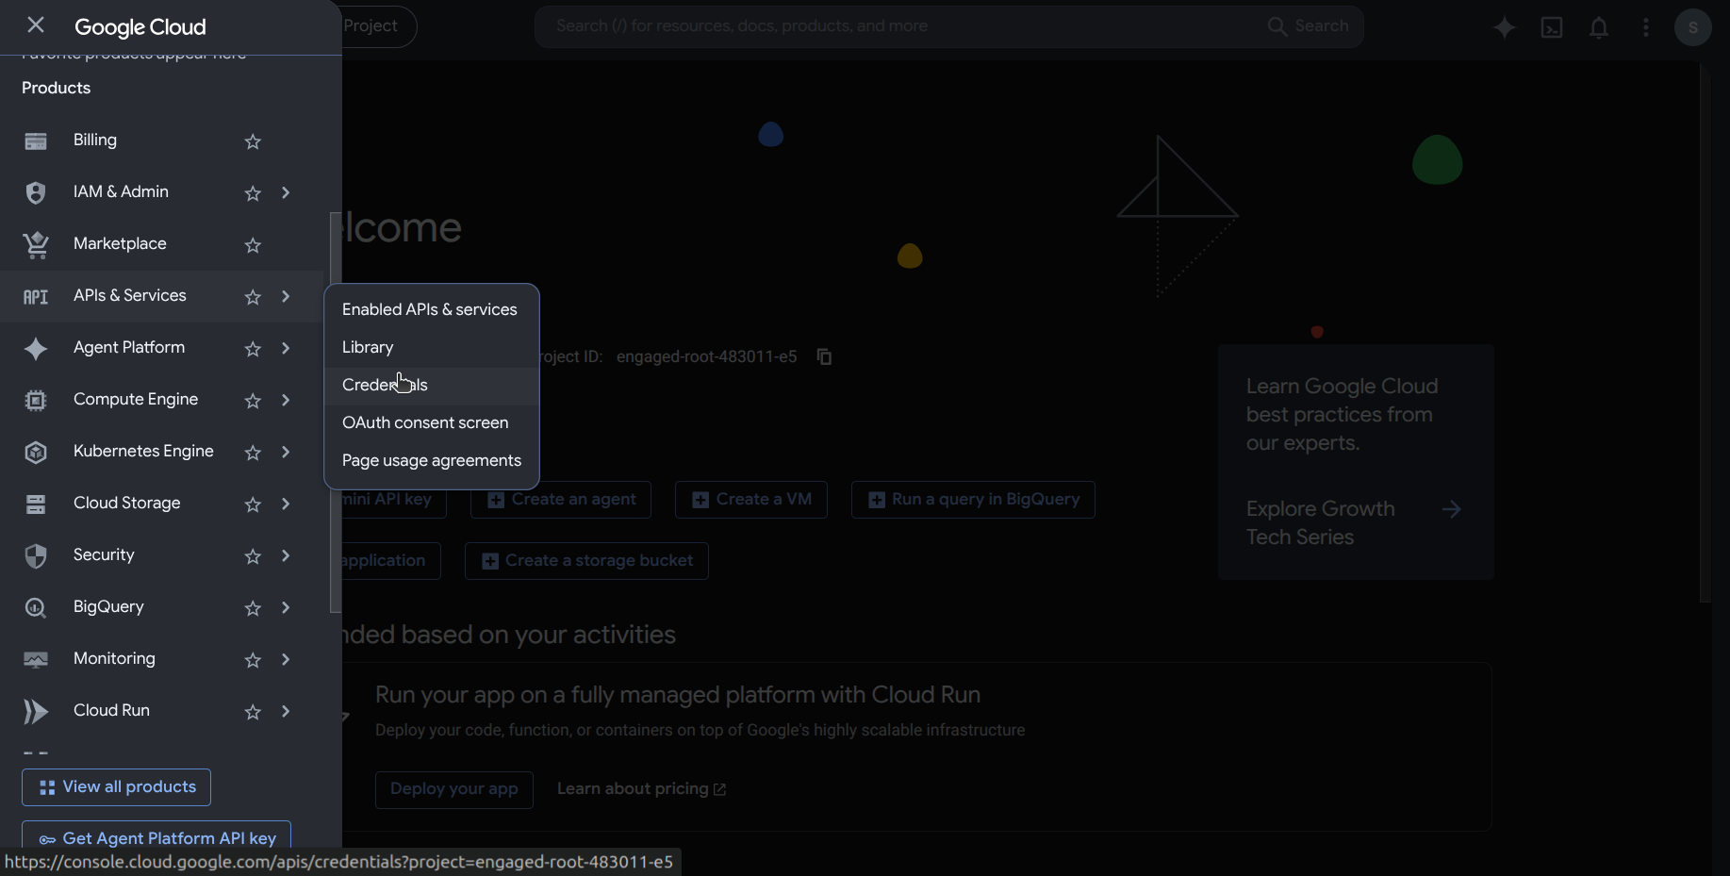Pin Cloud Storage with its star
The image size is (1730, 876).
253,504
